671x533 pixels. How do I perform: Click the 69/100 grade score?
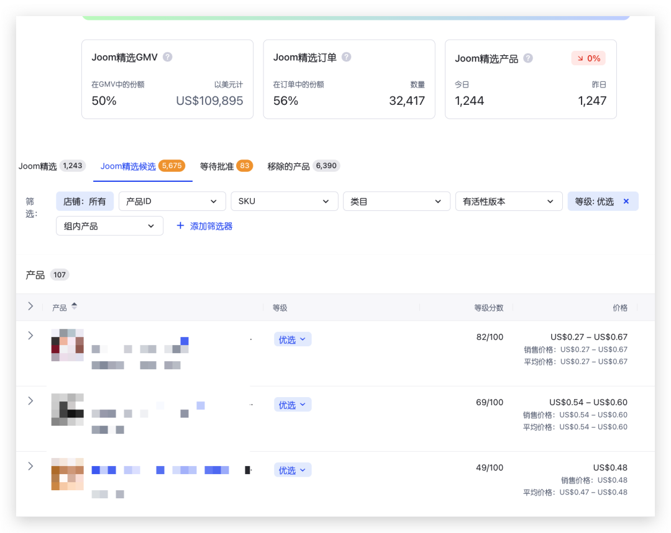(x=490, y=402)
